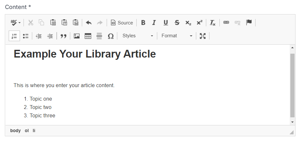
Task: Insert a horizontal line
Action: (99, 36)
